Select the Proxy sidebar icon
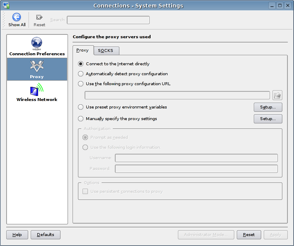Image resolution: width=294 pixels, height=246 pixels. pyautogui.click(x=37, y=66)
